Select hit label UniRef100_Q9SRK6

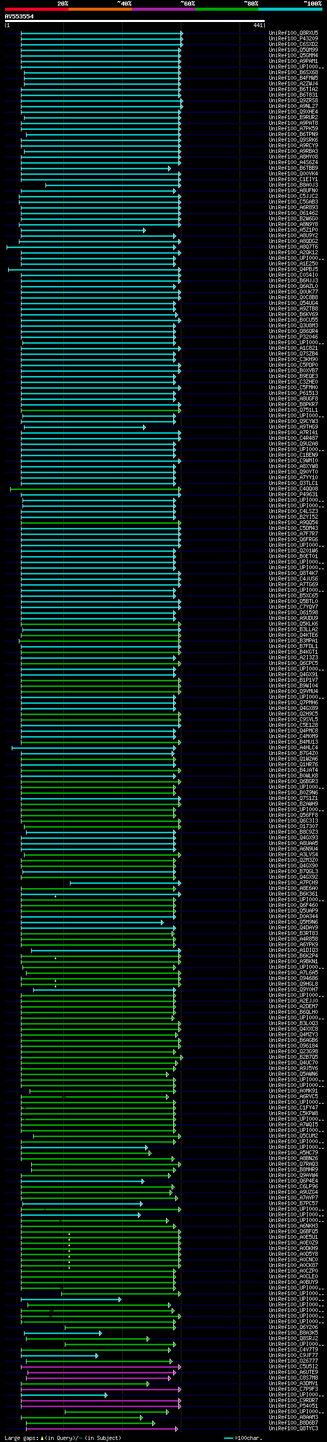tap(293, 140)
